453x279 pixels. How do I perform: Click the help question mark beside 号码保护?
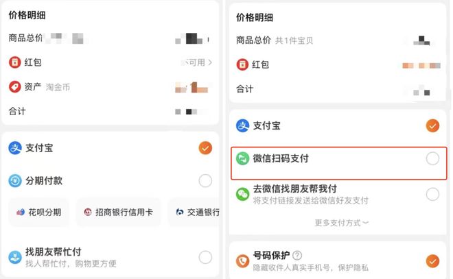297,256
